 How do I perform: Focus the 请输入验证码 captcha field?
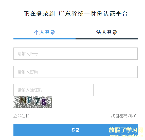(x=53, y=90)
